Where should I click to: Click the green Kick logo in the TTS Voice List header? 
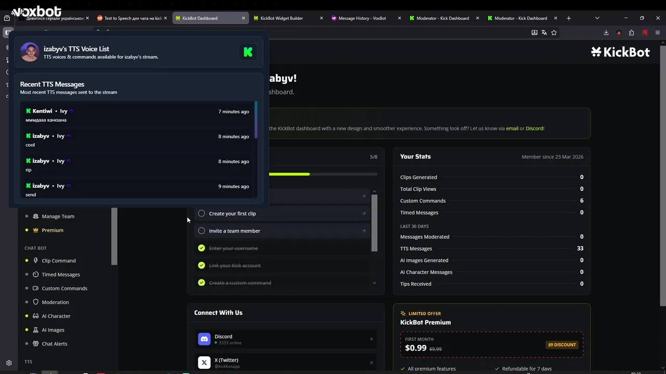coord(248,52)
